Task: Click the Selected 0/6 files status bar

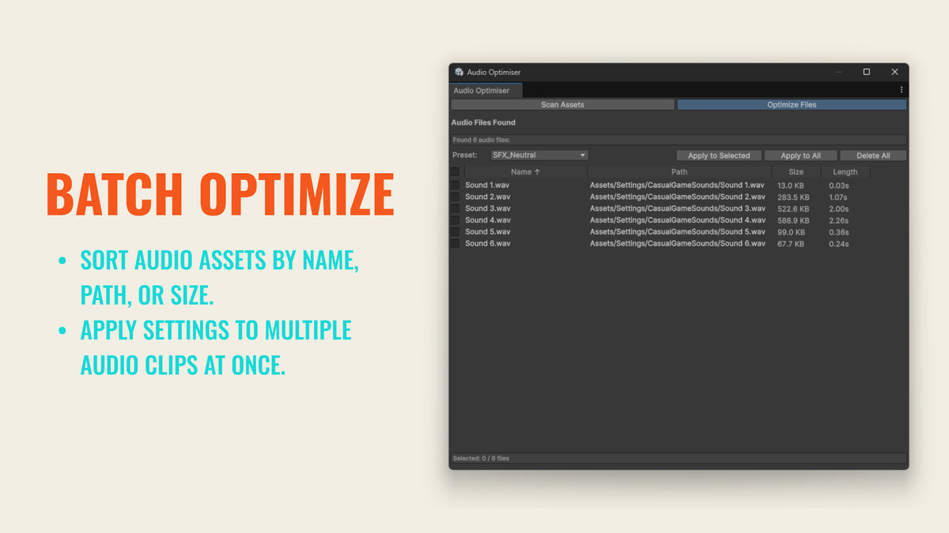Action: click(x=679, y=458)
